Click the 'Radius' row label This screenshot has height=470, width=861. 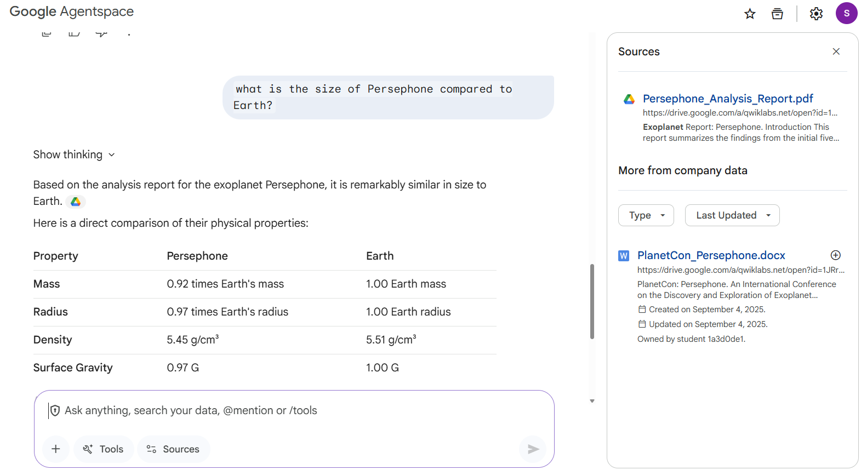tap(50, 312)
